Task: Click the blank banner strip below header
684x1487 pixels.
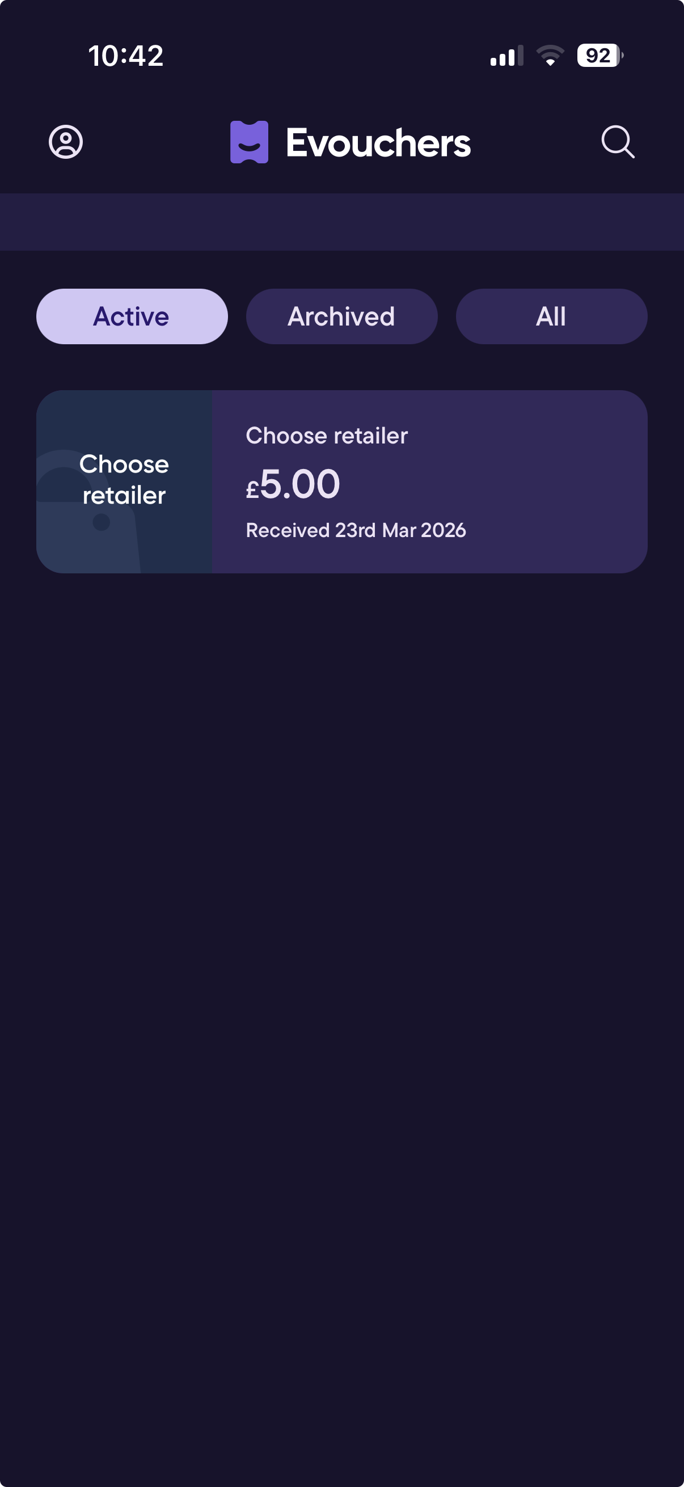Action: [x=341, y=222]
